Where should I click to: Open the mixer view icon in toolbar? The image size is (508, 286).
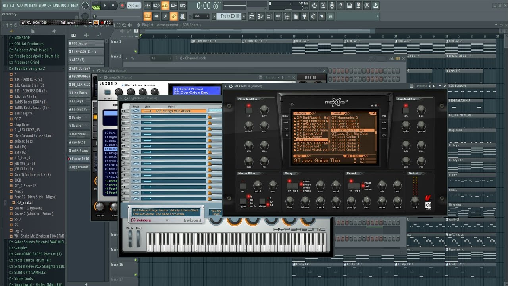coord(278,16)
